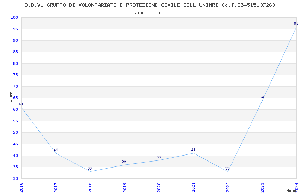300x194 pixels.
Task: Click the 50 value on the y-axis
Action: tap(16, 133)
